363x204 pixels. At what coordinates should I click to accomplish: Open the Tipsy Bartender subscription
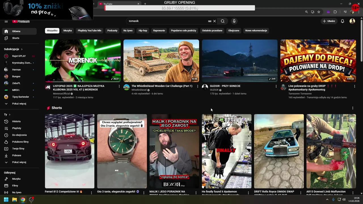pyautogui.click(x=19, y=97)
